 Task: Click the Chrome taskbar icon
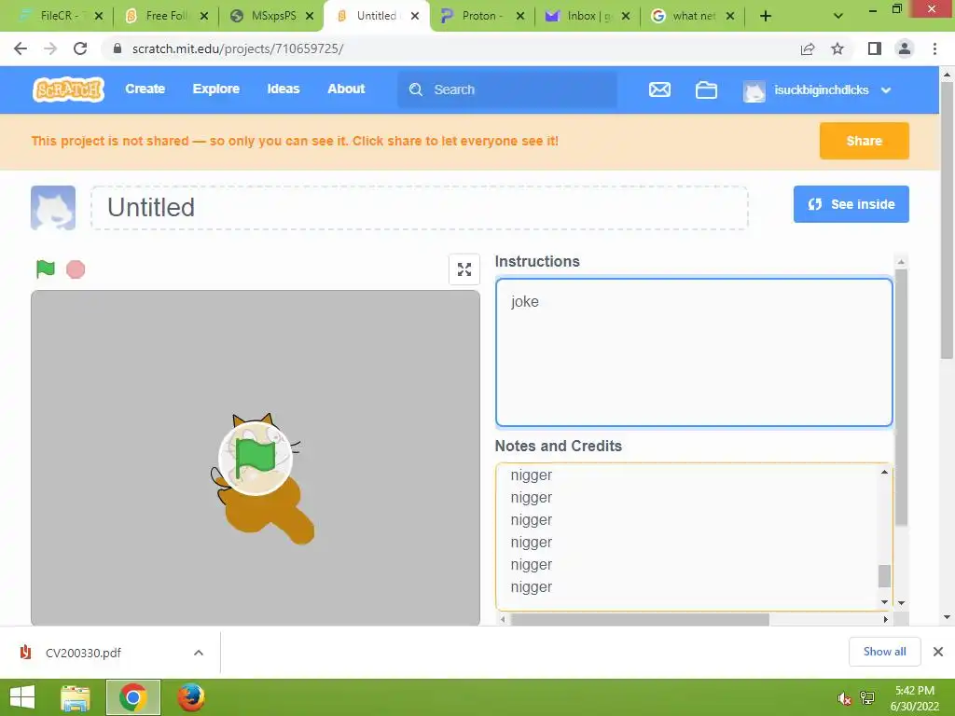pyautogui.click(x=132, y=697)
